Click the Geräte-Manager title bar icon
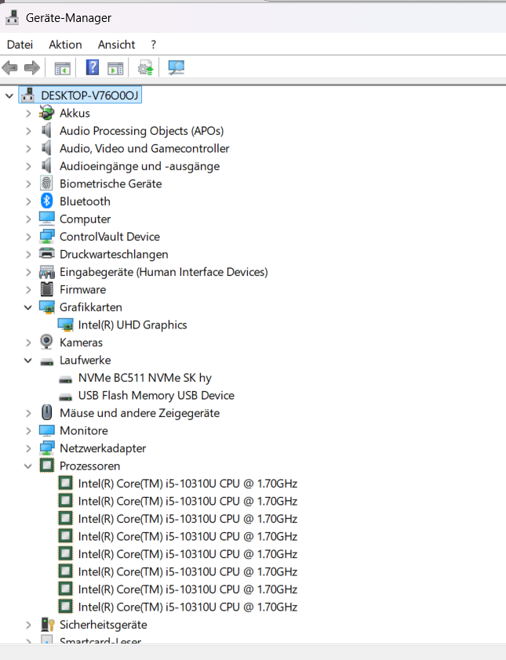Viewport: 506px width, 660px height. [13, 17]
